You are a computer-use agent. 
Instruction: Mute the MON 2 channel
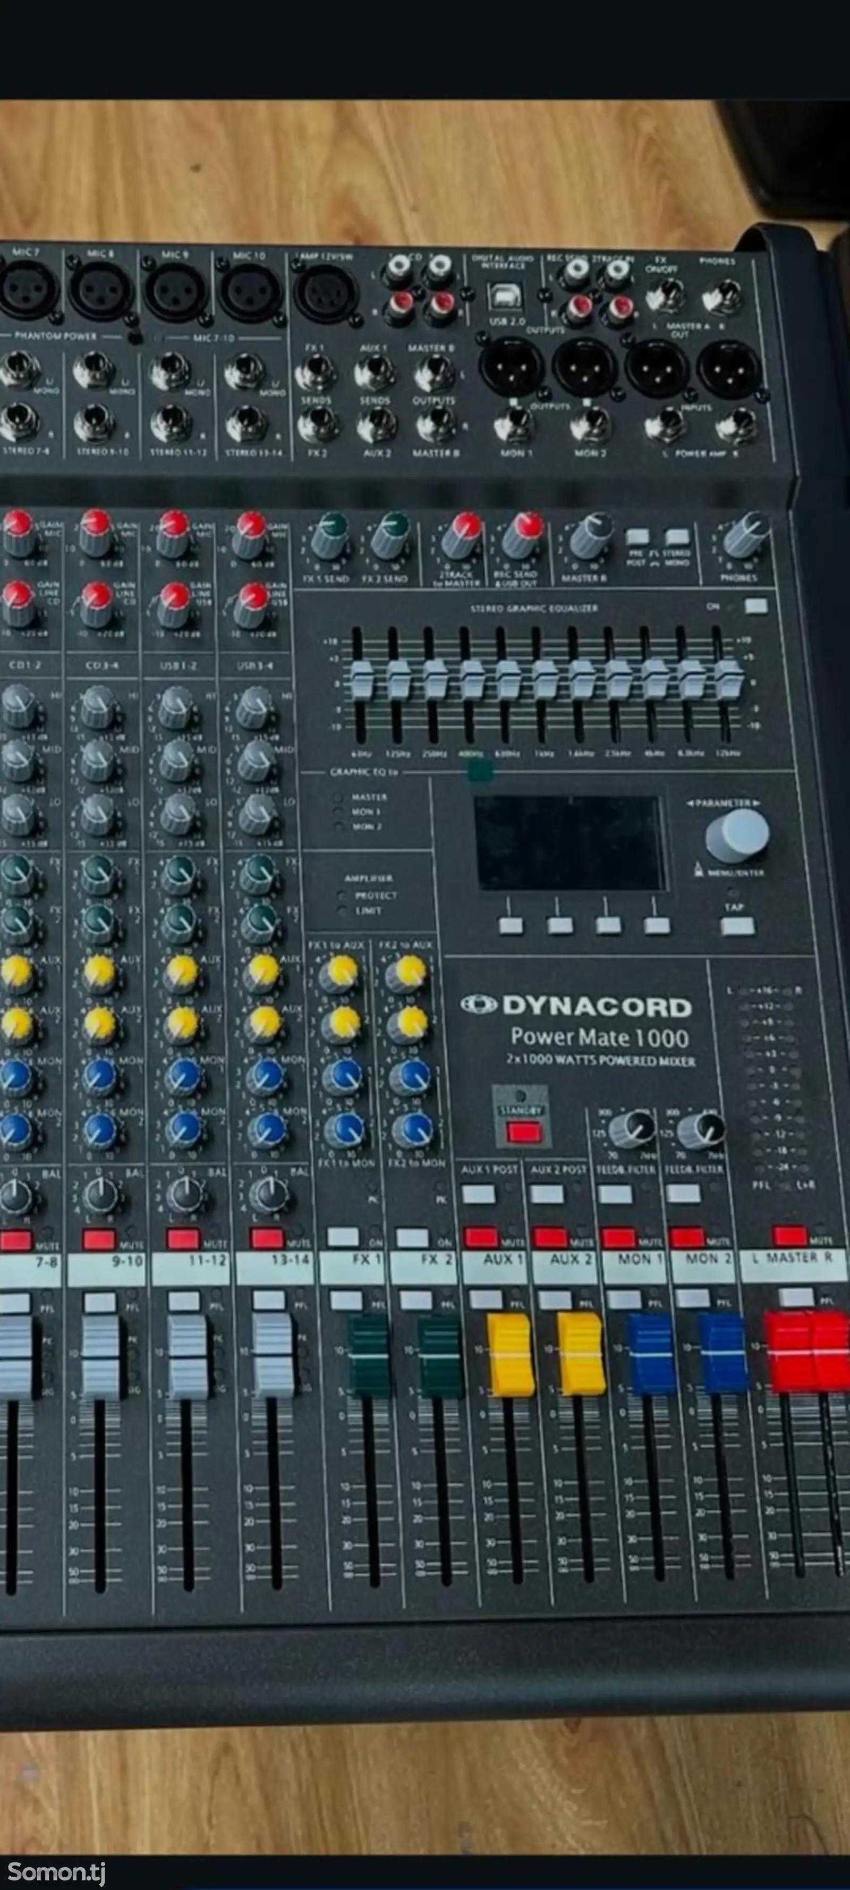click(x=686, y=1238)
